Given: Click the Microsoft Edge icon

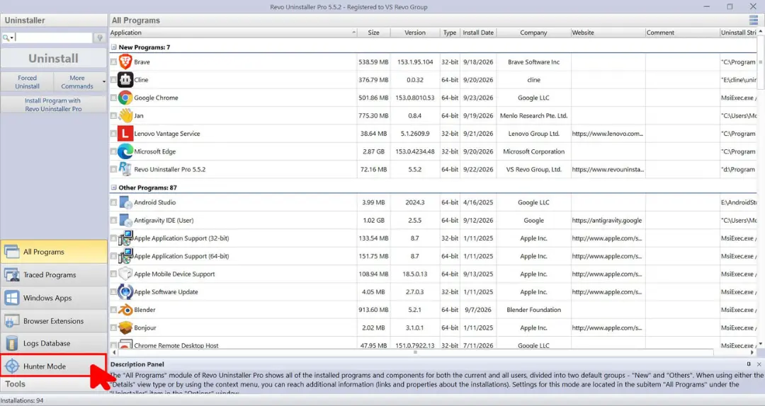Looking at the screenshot, I should pos(125,151).
